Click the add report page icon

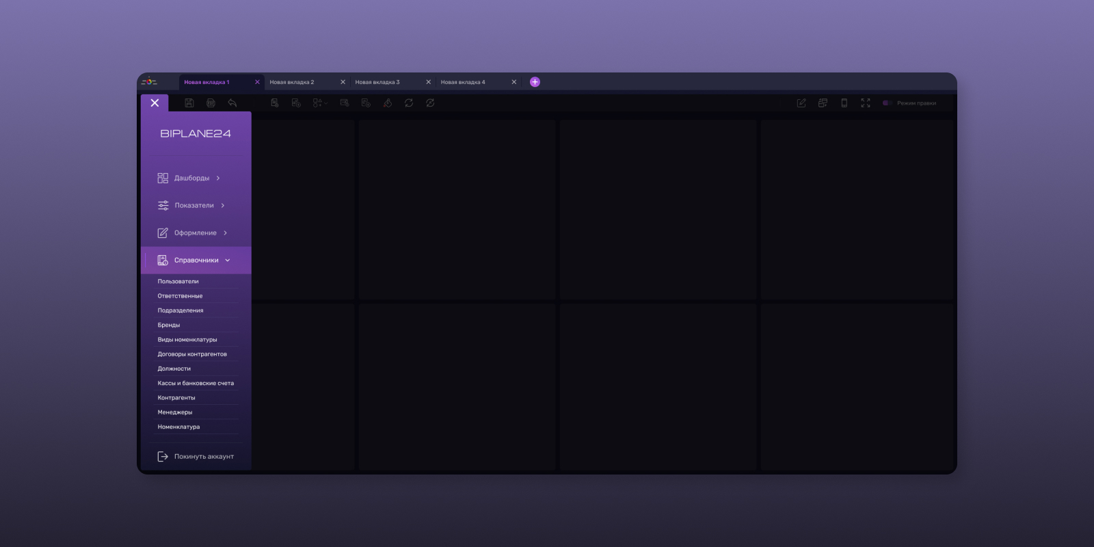pos(366,103)
